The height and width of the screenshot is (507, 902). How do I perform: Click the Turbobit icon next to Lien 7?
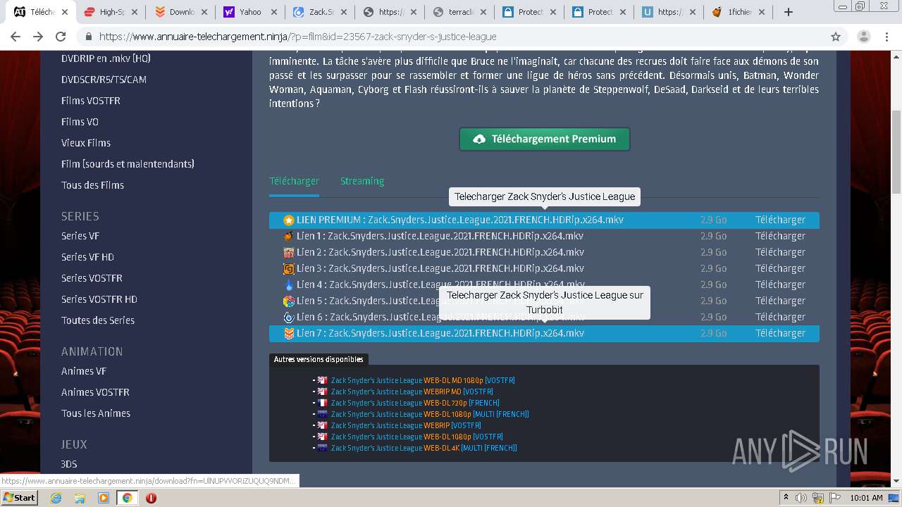(x=289, y=334)
